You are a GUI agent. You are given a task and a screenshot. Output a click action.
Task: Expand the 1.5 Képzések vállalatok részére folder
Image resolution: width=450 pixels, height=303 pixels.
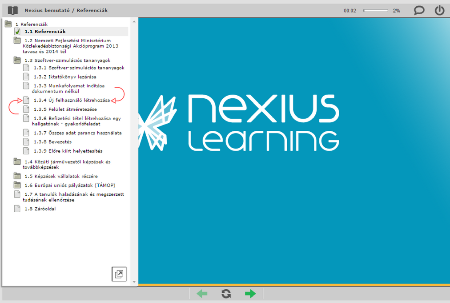[17, 176]
